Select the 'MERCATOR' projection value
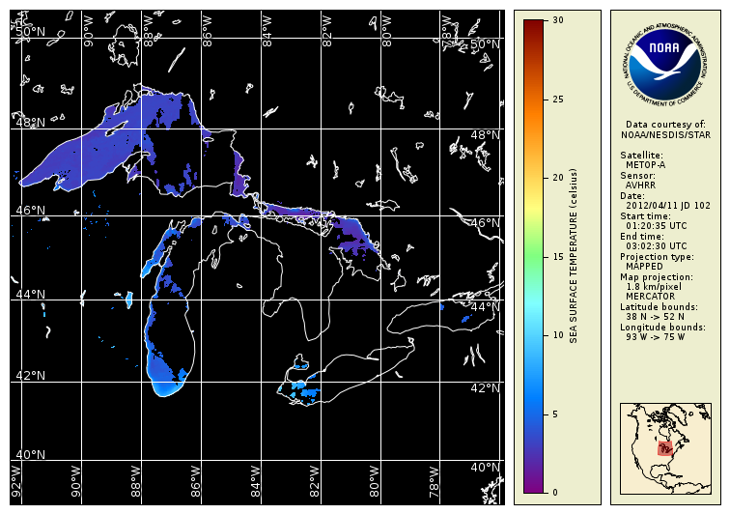The width and height of the screenshot is (730, 514). (x=650, y=297)
